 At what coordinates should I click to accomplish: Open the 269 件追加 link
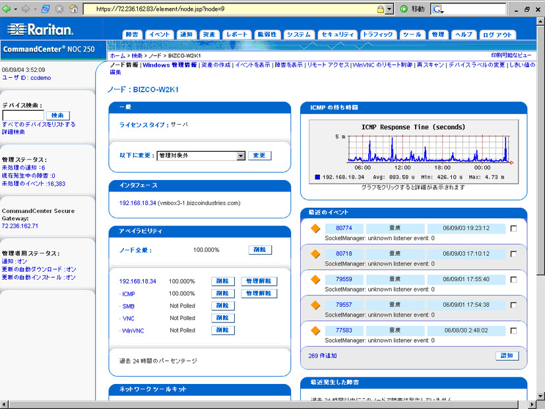[323, 356]
